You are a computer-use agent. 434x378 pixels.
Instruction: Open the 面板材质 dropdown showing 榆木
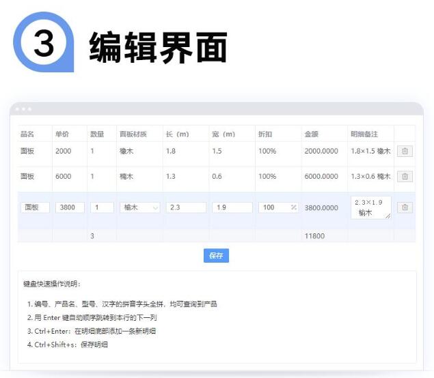(139, 207)
